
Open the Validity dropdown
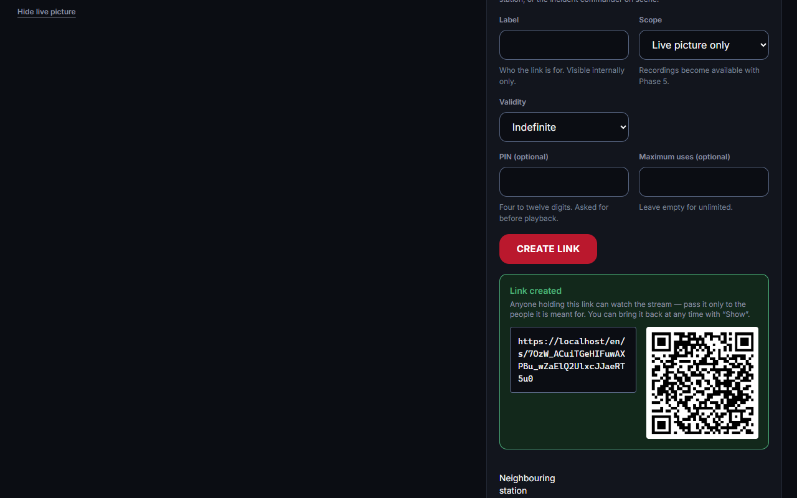point(564,127)
